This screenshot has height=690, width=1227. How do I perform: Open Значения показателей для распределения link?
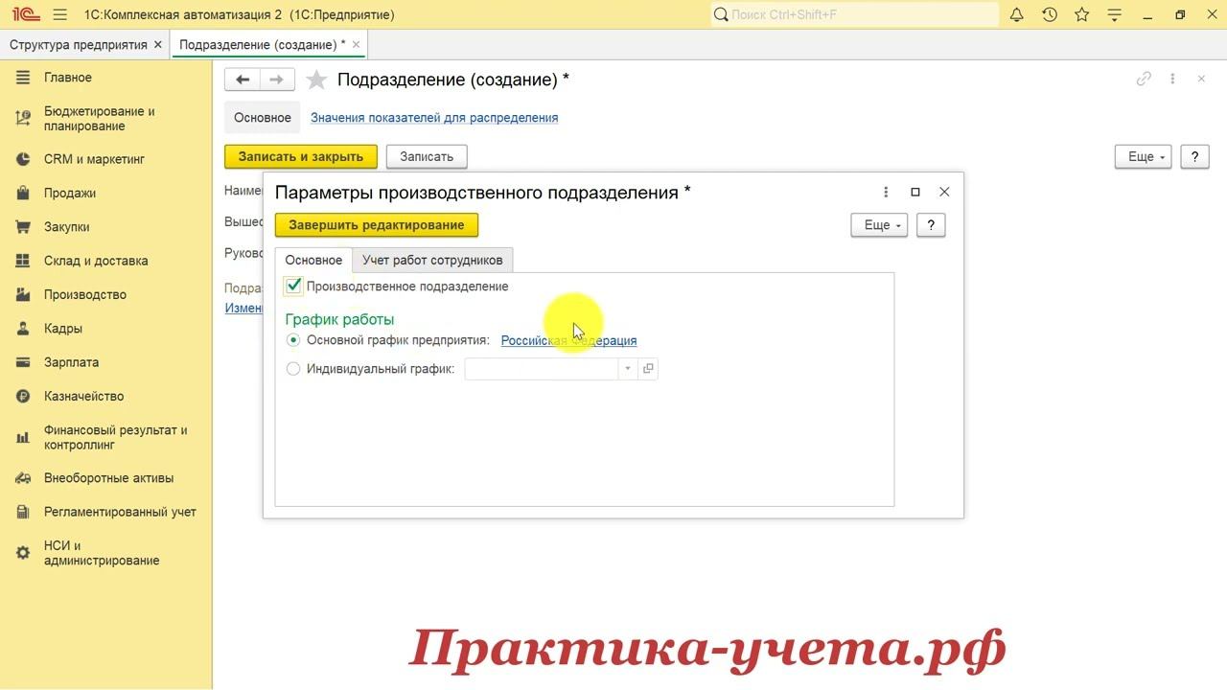click(434, 118)
